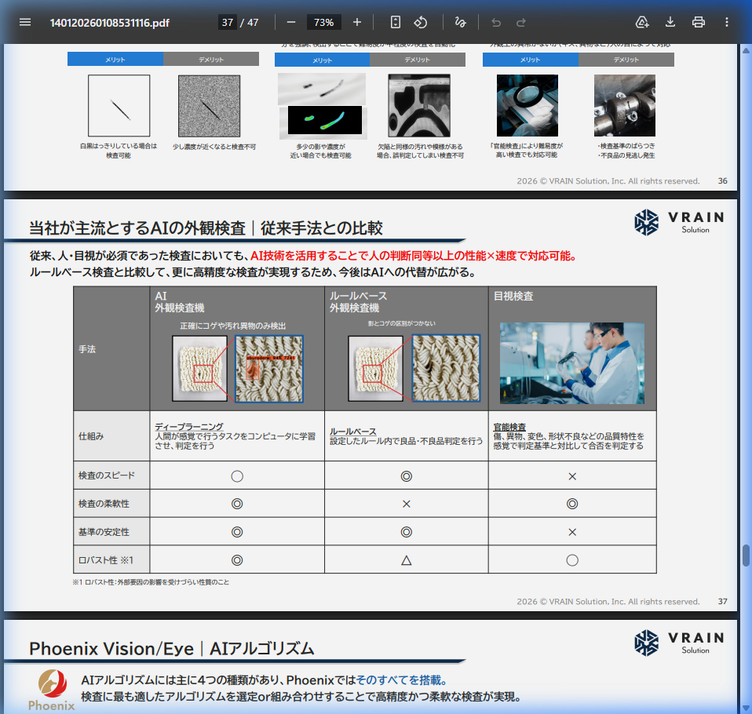Click the undo arrow in the toolbar
This screenshot has width=752, height=714.
pos(495,22)
